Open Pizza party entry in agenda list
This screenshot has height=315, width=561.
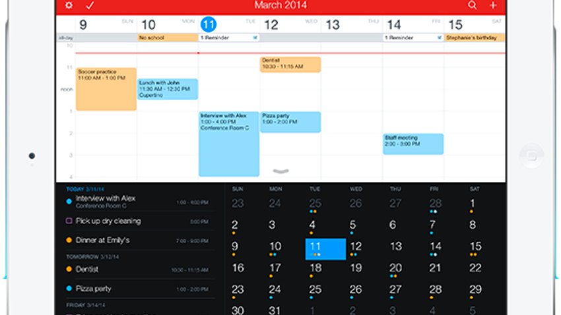pos(140,289)
